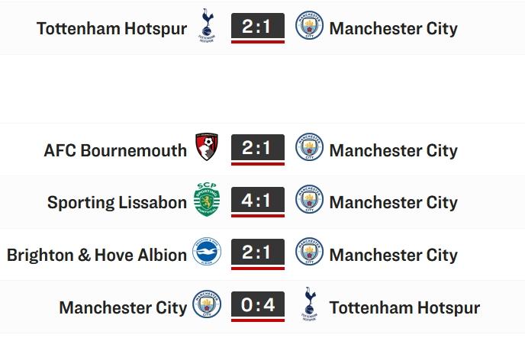Screen dimensions: 525x341
Task: Click the Brighton & Hove Albion team name
Action: click(97, 255)
